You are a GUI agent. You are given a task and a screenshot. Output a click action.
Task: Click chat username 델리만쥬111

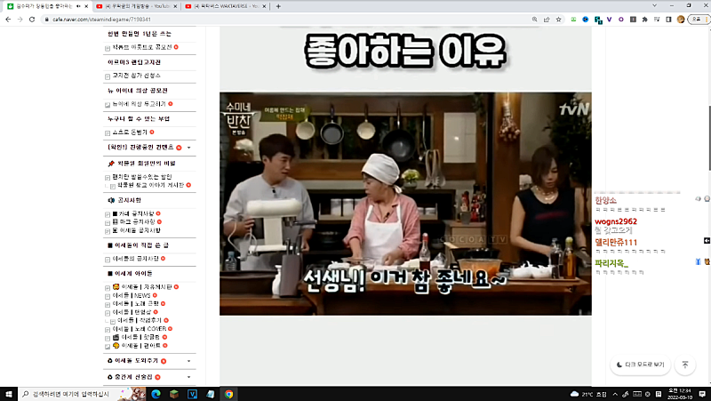click(x=616, y=242)
